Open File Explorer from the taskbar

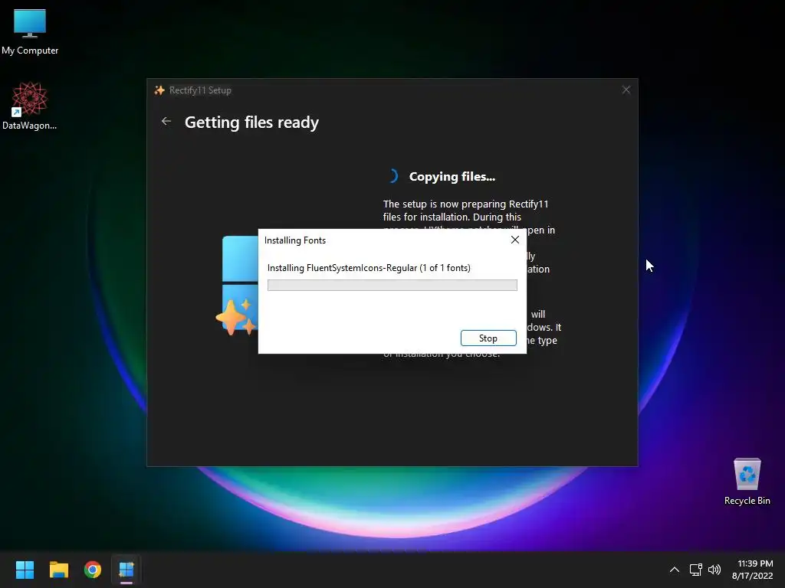[x=58, y=570]
